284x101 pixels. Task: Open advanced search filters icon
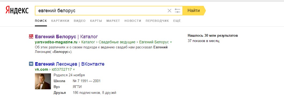click(x=178, y=11)
